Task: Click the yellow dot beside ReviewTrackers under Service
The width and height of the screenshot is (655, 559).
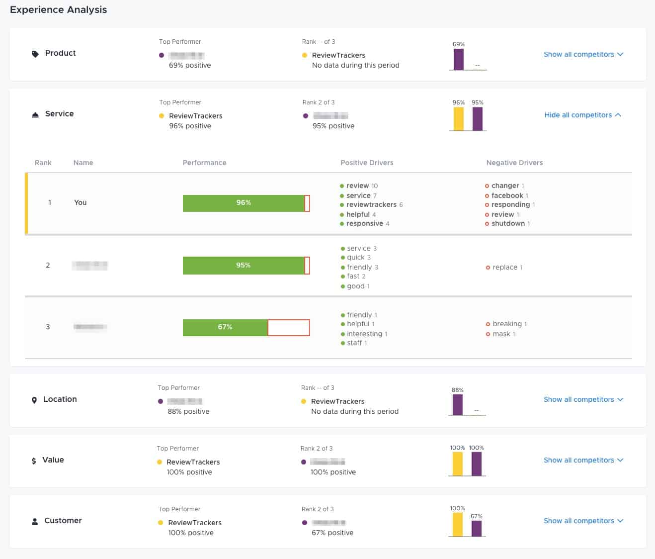Action: (161, 115)
